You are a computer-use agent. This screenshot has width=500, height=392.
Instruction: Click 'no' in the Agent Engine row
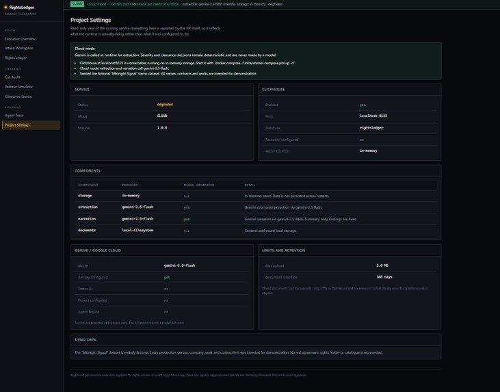(166, 312)
